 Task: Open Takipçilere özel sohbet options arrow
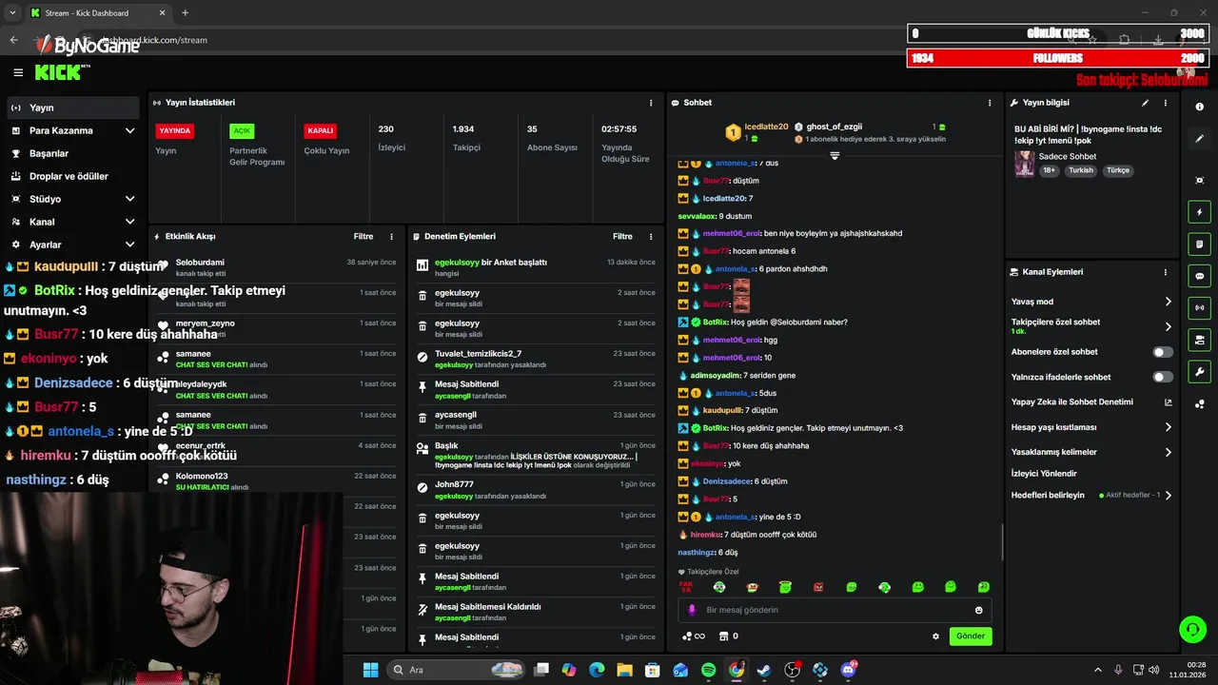tap(1169, 326)
